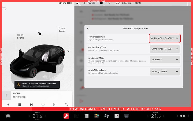The width and height of the screenshot is (193, 121).
Task: Close the Thermal Configurations dialog
Action: [88, 29]
